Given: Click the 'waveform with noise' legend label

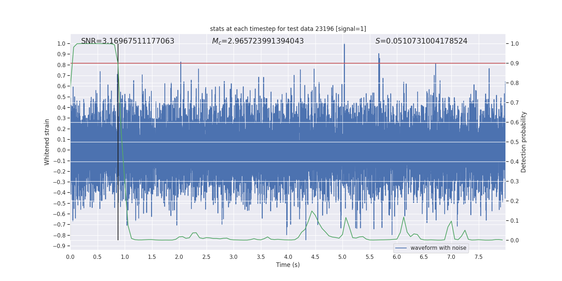Looking at the screenshot, I should point(438,248).
